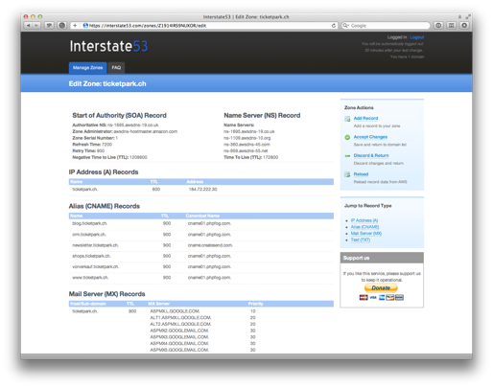Viewport: 493px width, 388px height.
Task: Go back with the browser back arrow
Action: tap(29, 25)
